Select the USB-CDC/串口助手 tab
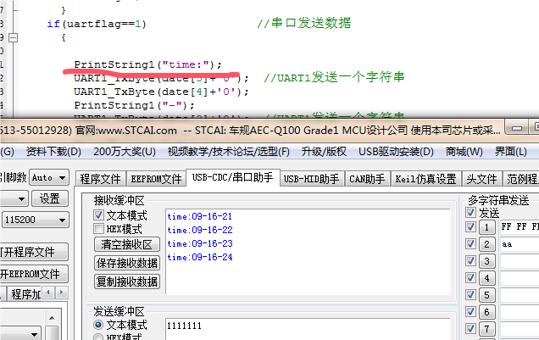This screenshot has height=340, width=539. coord(233,177)
